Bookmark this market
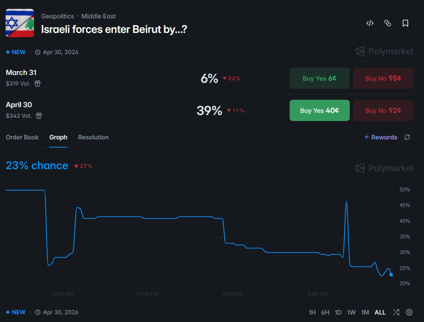This screenshot has height=322, width=424. [x=405, y=23]
